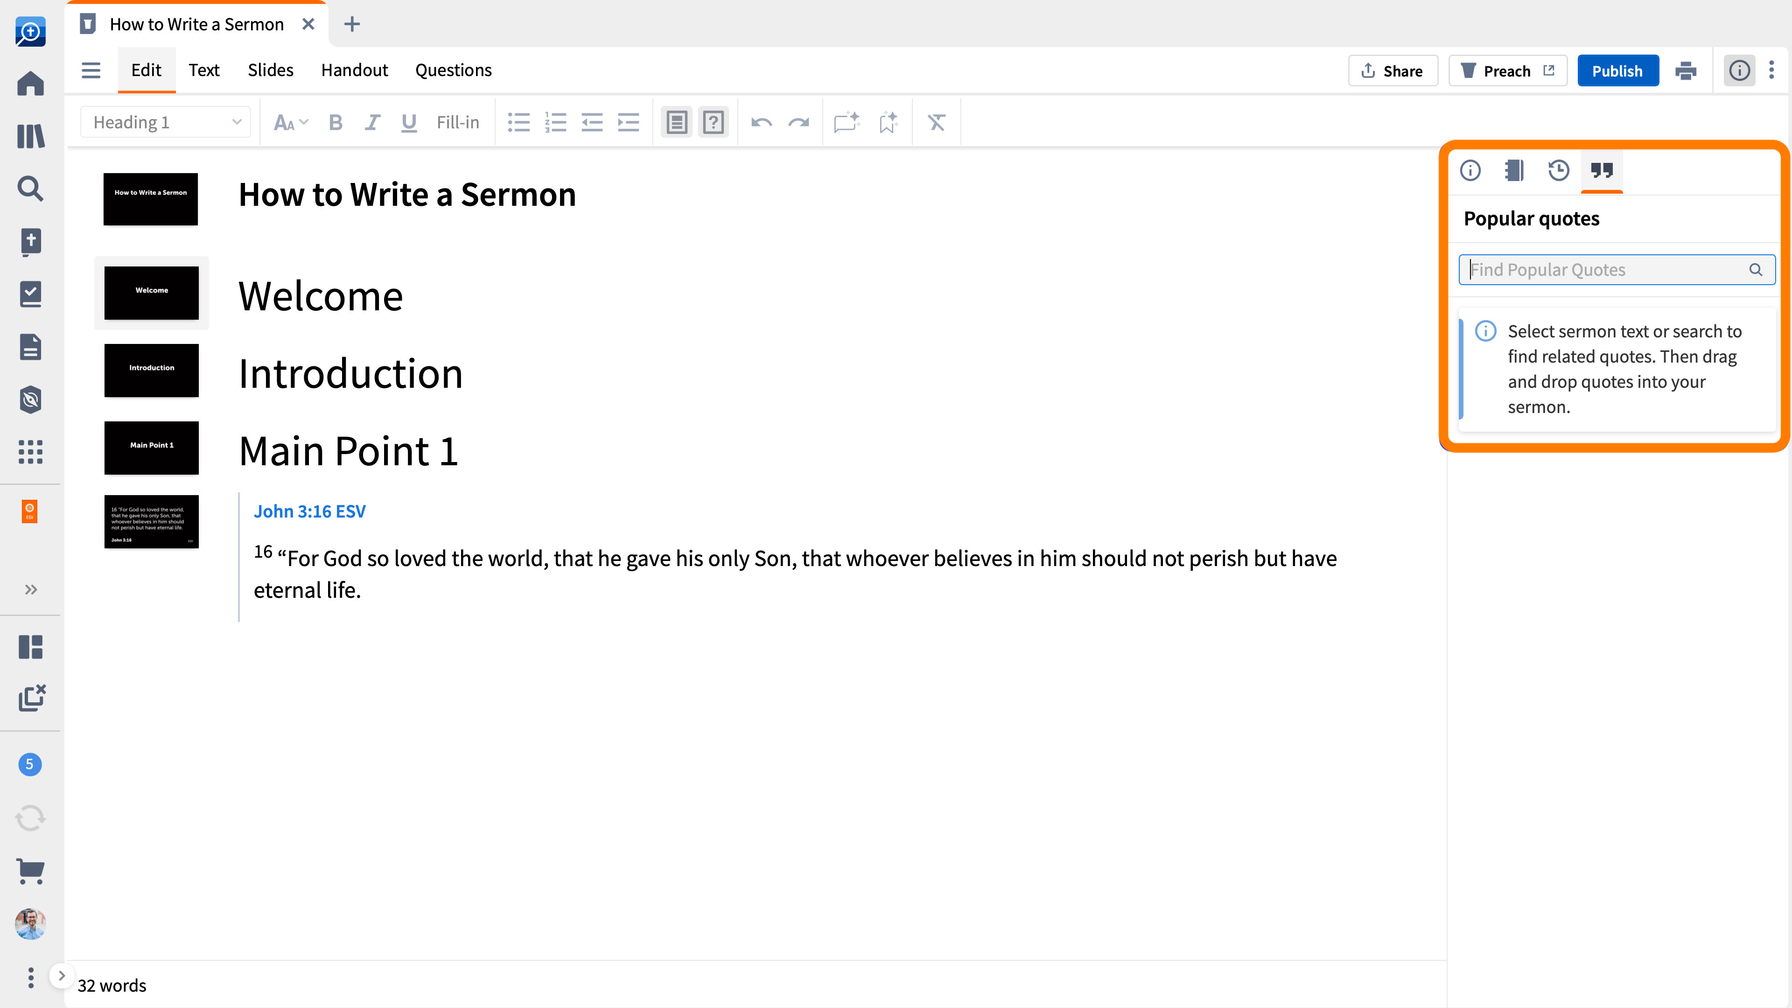Expand the left sidebar with double chevron

[x=31, y=590]
